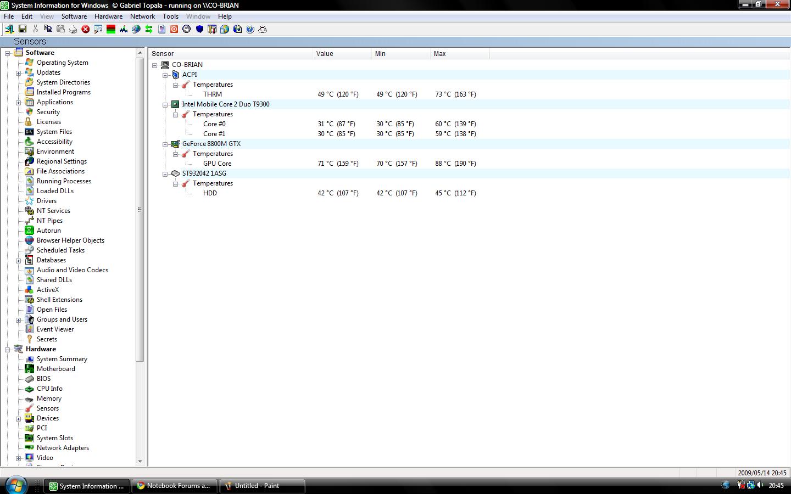The height and width of the screenshot is (494, 791).
Task: Select the Core #0 sensor row
Action: [x=214, y=124]
